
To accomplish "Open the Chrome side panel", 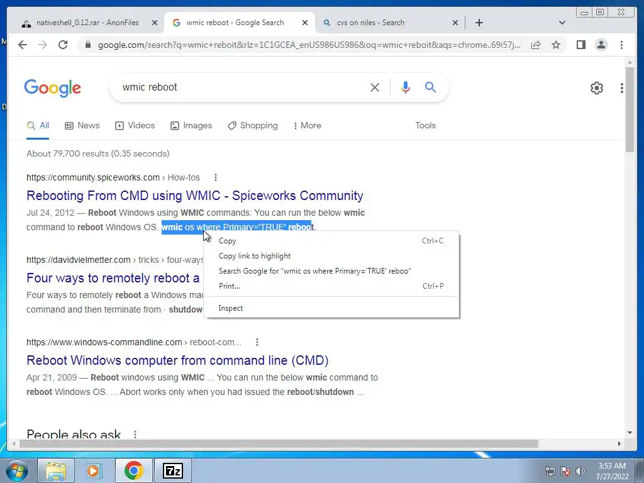I will coord(580,45).
